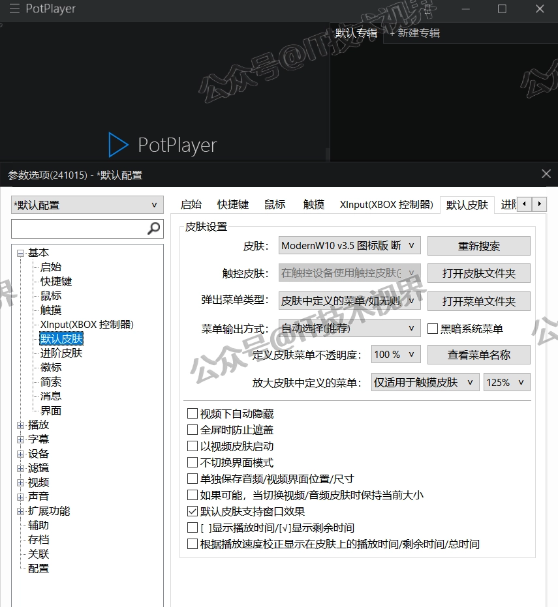Toggle 如果可能, 当切换视频/音频皮肤时保持当前大小
The image size is (558, 607).
click(192, 495)
